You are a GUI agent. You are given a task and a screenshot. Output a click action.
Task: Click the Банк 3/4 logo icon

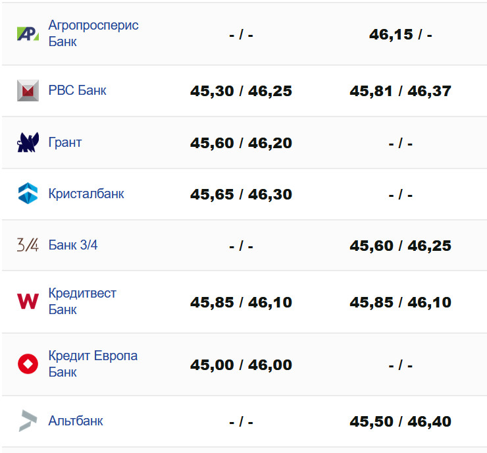pos(28,246)
